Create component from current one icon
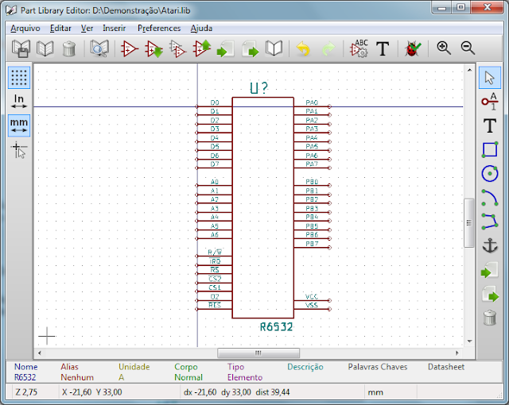The height and width of the screenshot is (405, 509). click(x=177, y=49)
